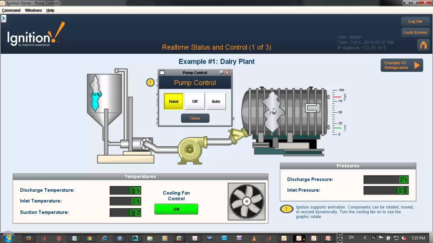Image resolution: width=433 pixels, height=243 pixels.
Task: Open Firefox from the taskbar
Action: (28, 238)
